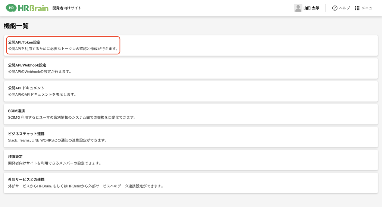Click the Slack, Teams, LINE WORKS description text
Image resolution: width=382 pixels, height=207 pixels.
(57, 140)
